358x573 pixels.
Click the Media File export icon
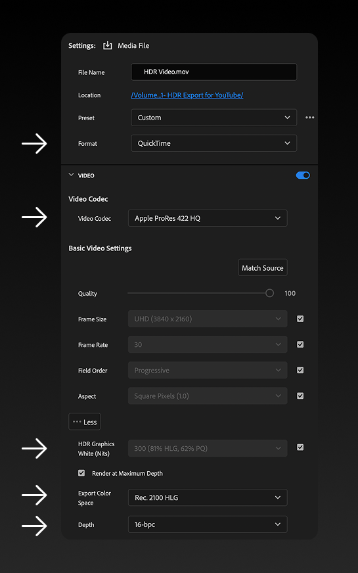tap(108, 46)
